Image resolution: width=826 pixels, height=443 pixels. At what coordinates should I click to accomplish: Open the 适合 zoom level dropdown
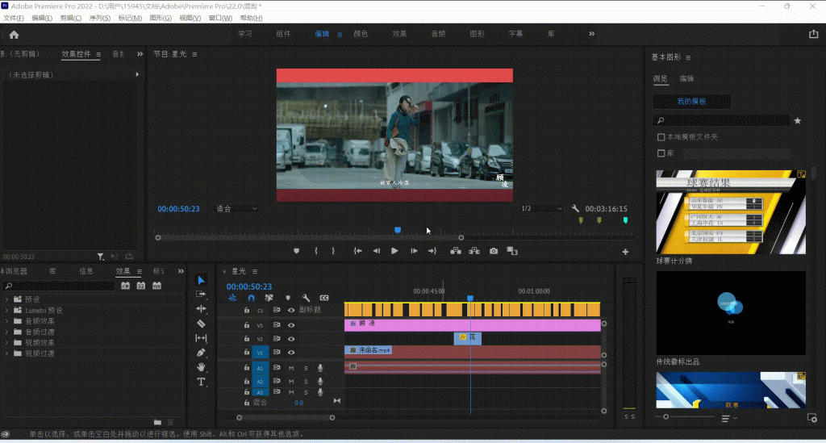(x=236, y=208)
